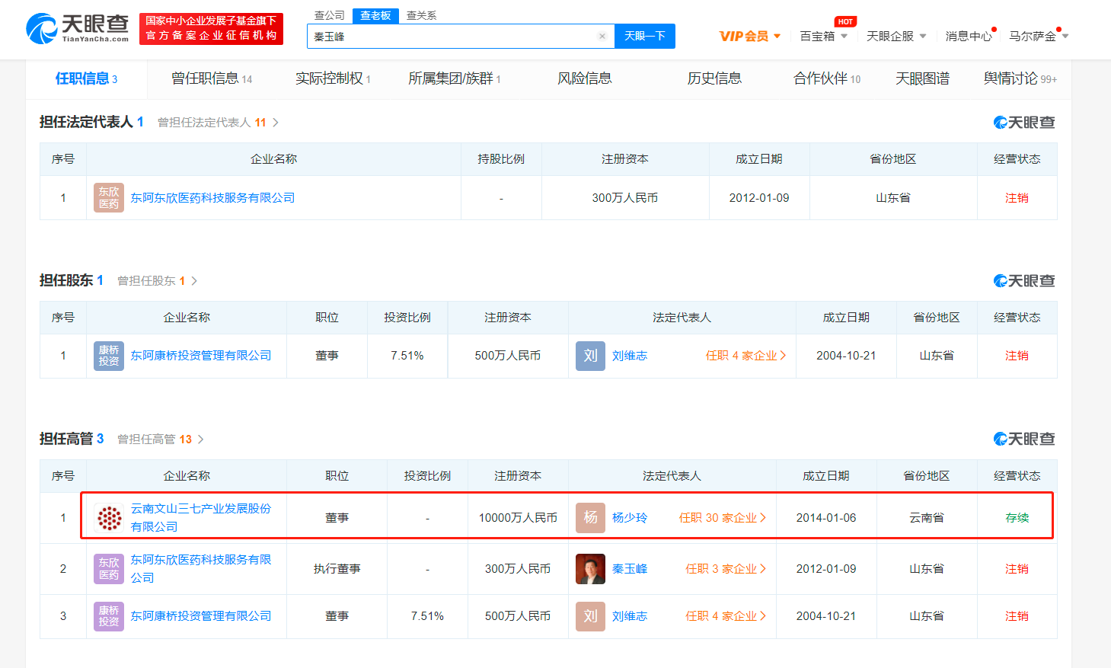Open the 舆情讨论 tab
Viewport: 1111px width, 668px height.
[1020, 78]
